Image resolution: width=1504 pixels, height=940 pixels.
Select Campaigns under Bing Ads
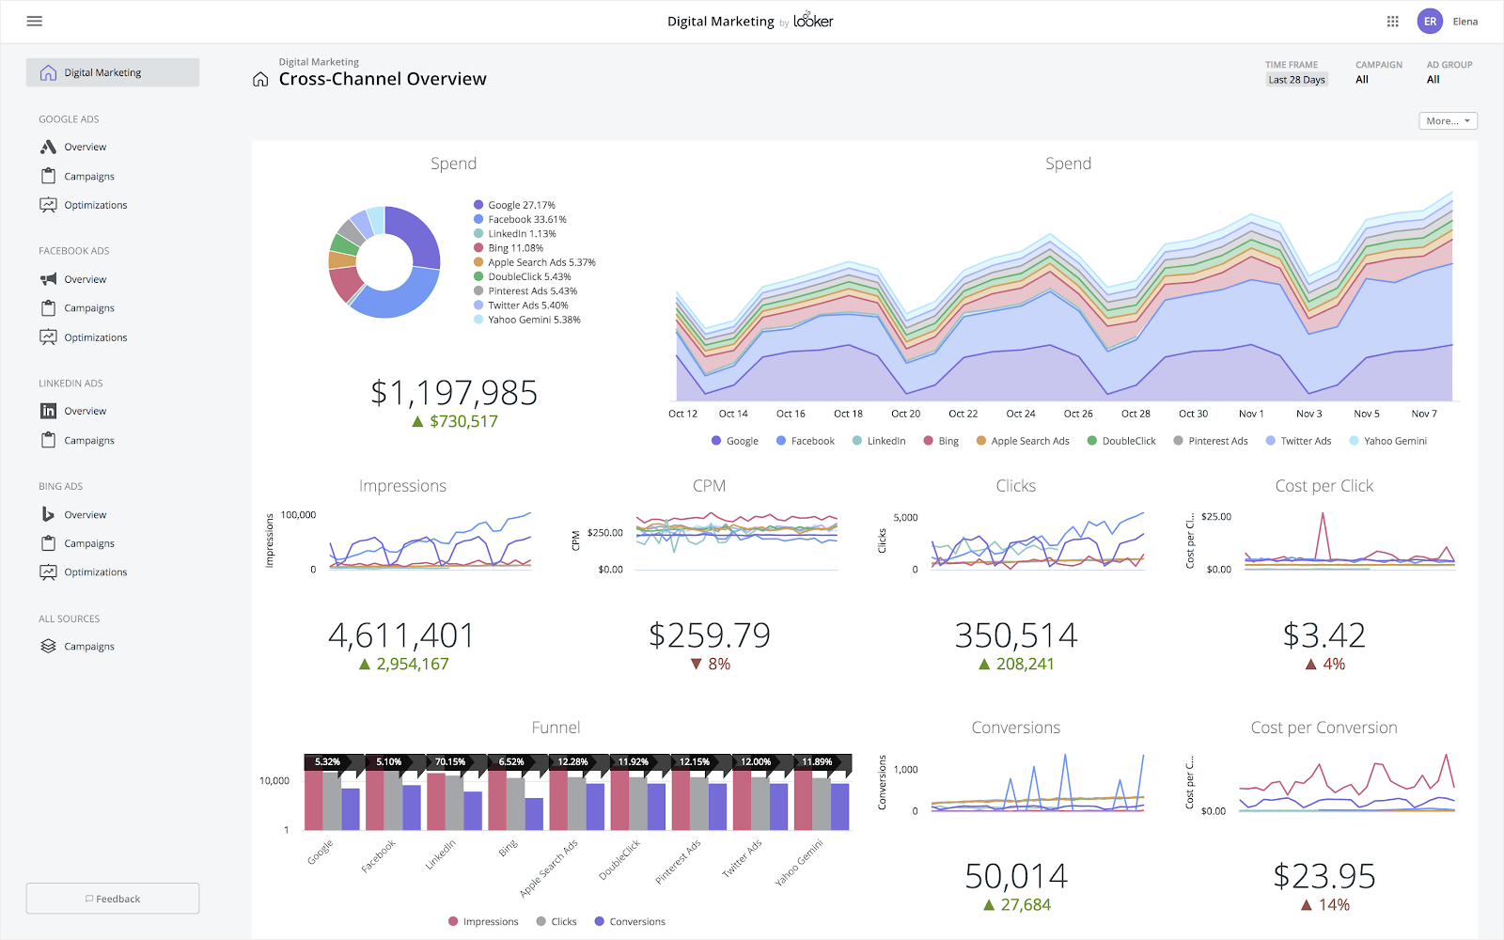click(x=89, y=542)
